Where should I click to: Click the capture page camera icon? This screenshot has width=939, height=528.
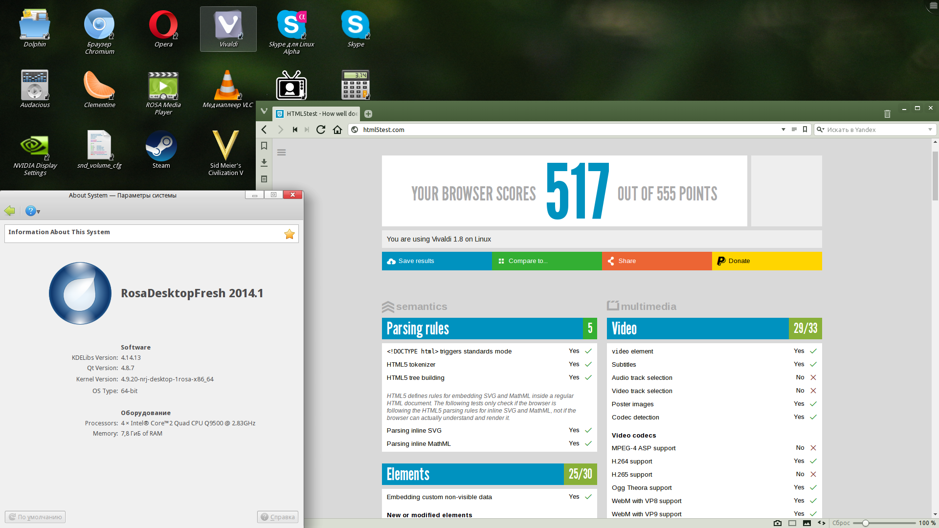(778, 523)
